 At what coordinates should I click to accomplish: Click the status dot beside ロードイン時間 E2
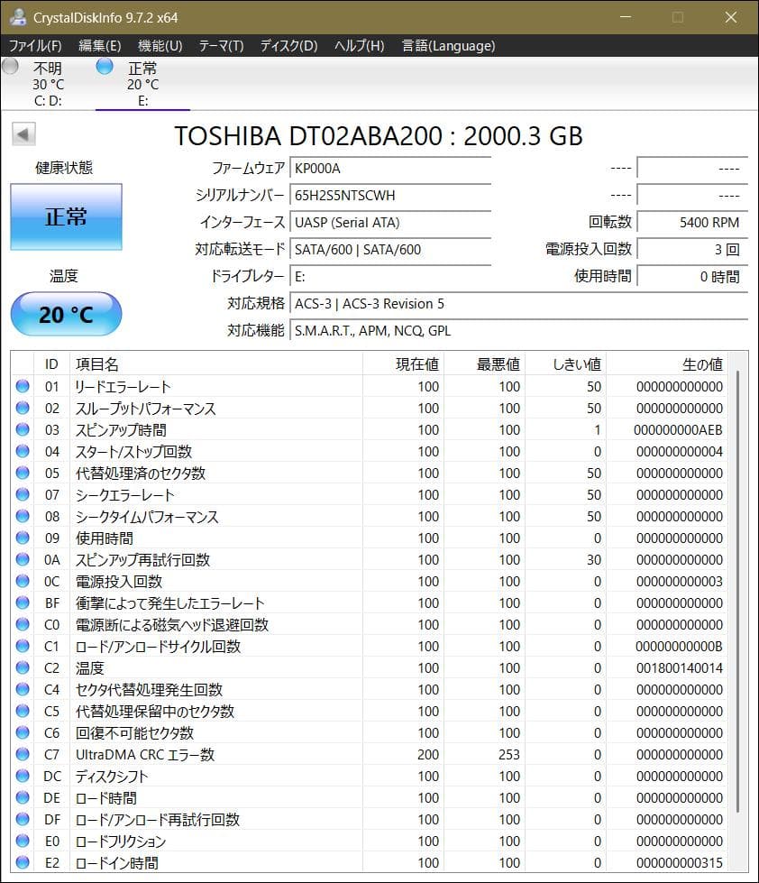(x=23, y=862)
